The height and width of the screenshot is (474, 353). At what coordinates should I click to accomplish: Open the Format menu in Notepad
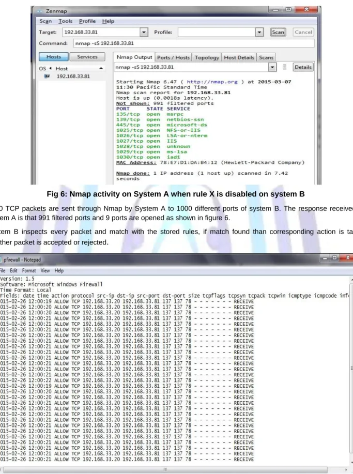coord(29,270)
